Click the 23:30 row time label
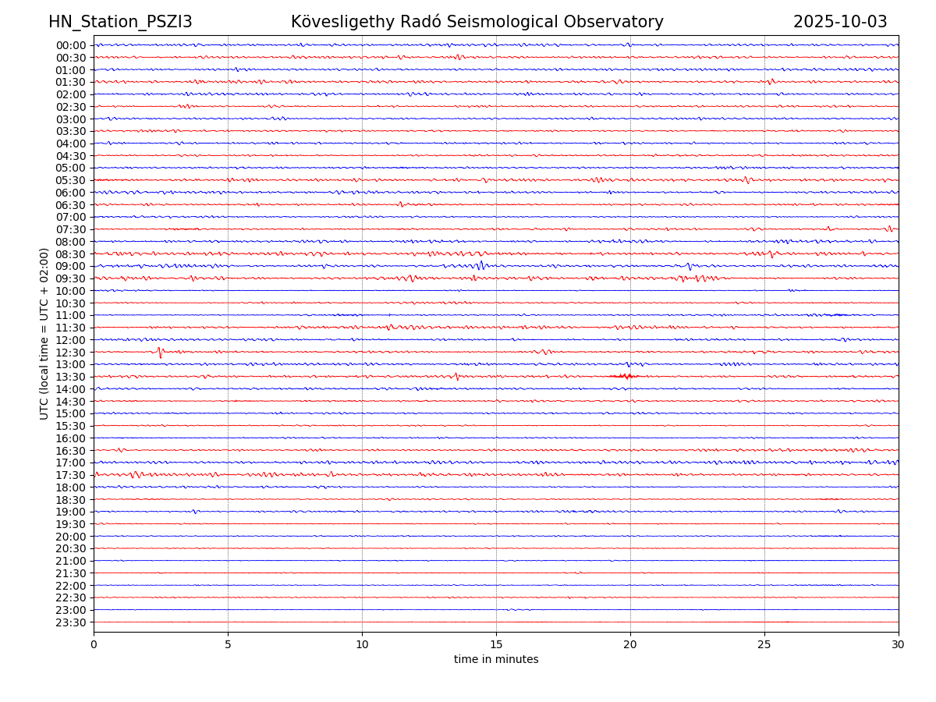This screenshot has height=702, width=936. (71, 622)
